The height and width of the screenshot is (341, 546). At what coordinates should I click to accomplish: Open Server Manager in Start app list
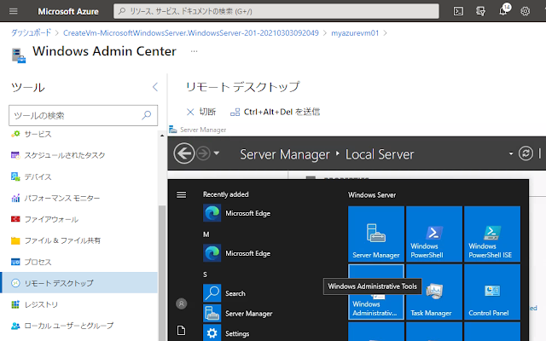[238, 314]
